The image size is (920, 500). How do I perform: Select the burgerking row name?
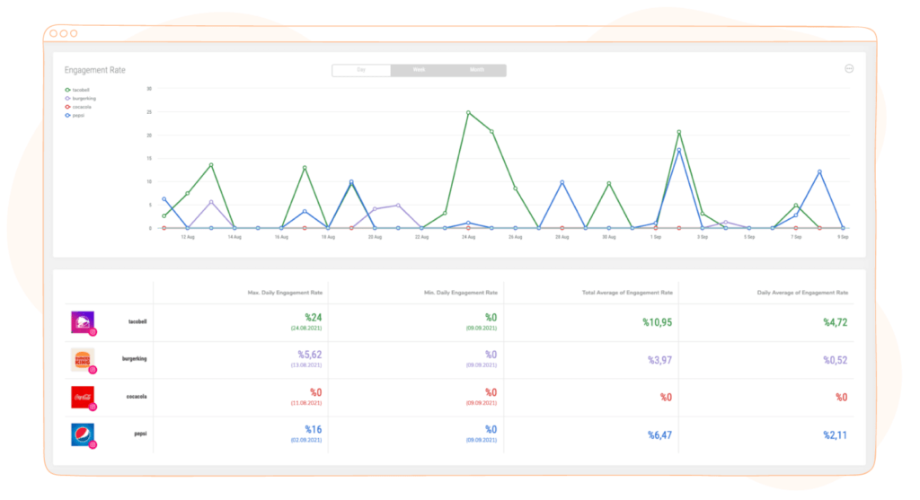click(x=135, y=359)
